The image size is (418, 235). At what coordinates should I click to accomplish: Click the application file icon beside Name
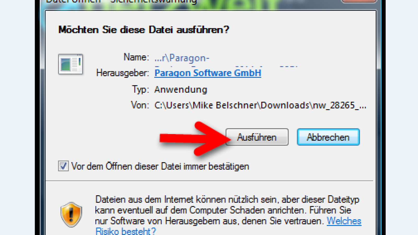click(71, 64)
